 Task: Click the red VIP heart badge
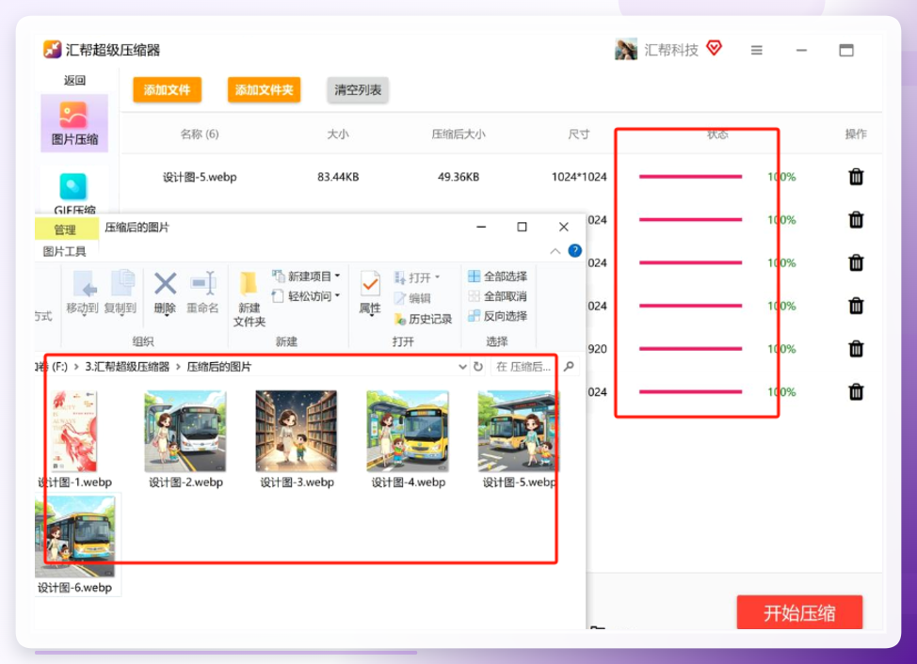(714, 48)
